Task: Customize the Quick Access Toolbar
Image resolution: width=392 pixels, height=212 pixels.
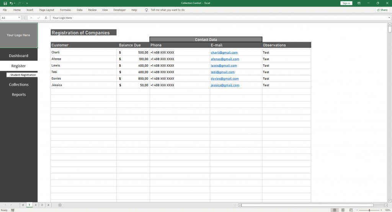Action: coord(27,3)
